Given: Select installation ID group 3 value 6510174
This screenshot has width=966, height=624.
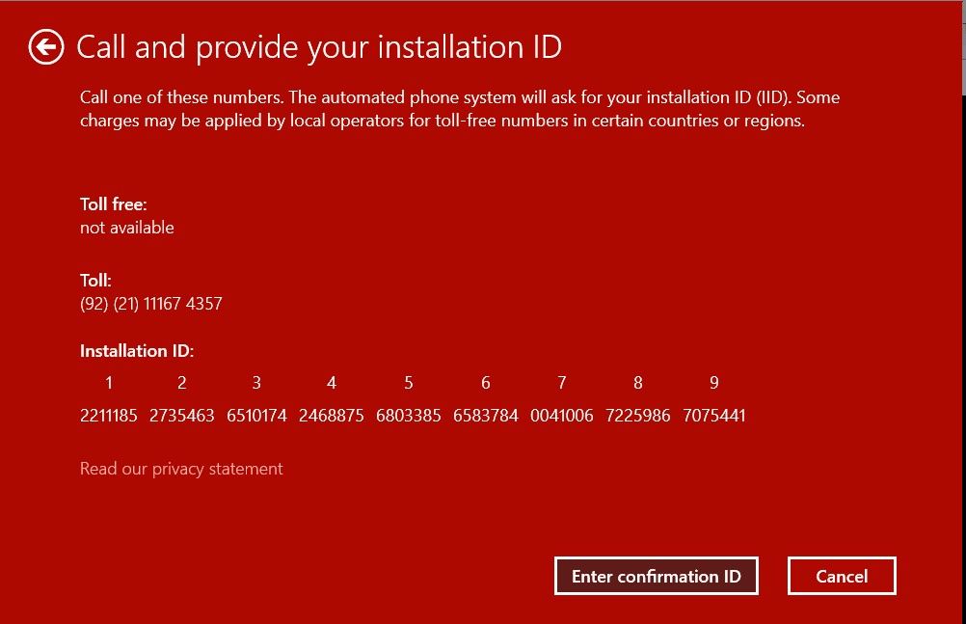Looking at the screenshot, I should 256,416.
